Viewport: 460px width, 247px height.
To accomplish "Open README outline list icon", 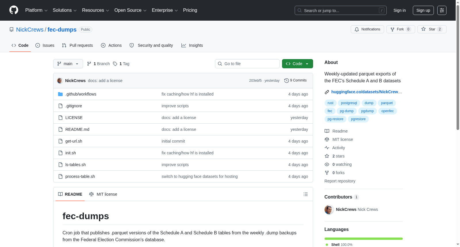I will coord(306,194).
